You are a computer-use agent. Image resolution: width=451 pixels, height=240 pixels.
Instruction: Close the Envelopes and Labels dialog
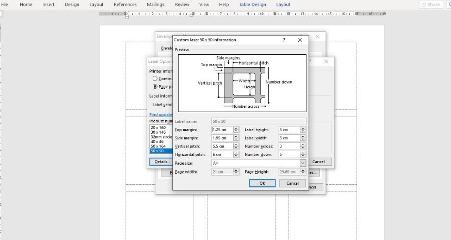[317, 36]
